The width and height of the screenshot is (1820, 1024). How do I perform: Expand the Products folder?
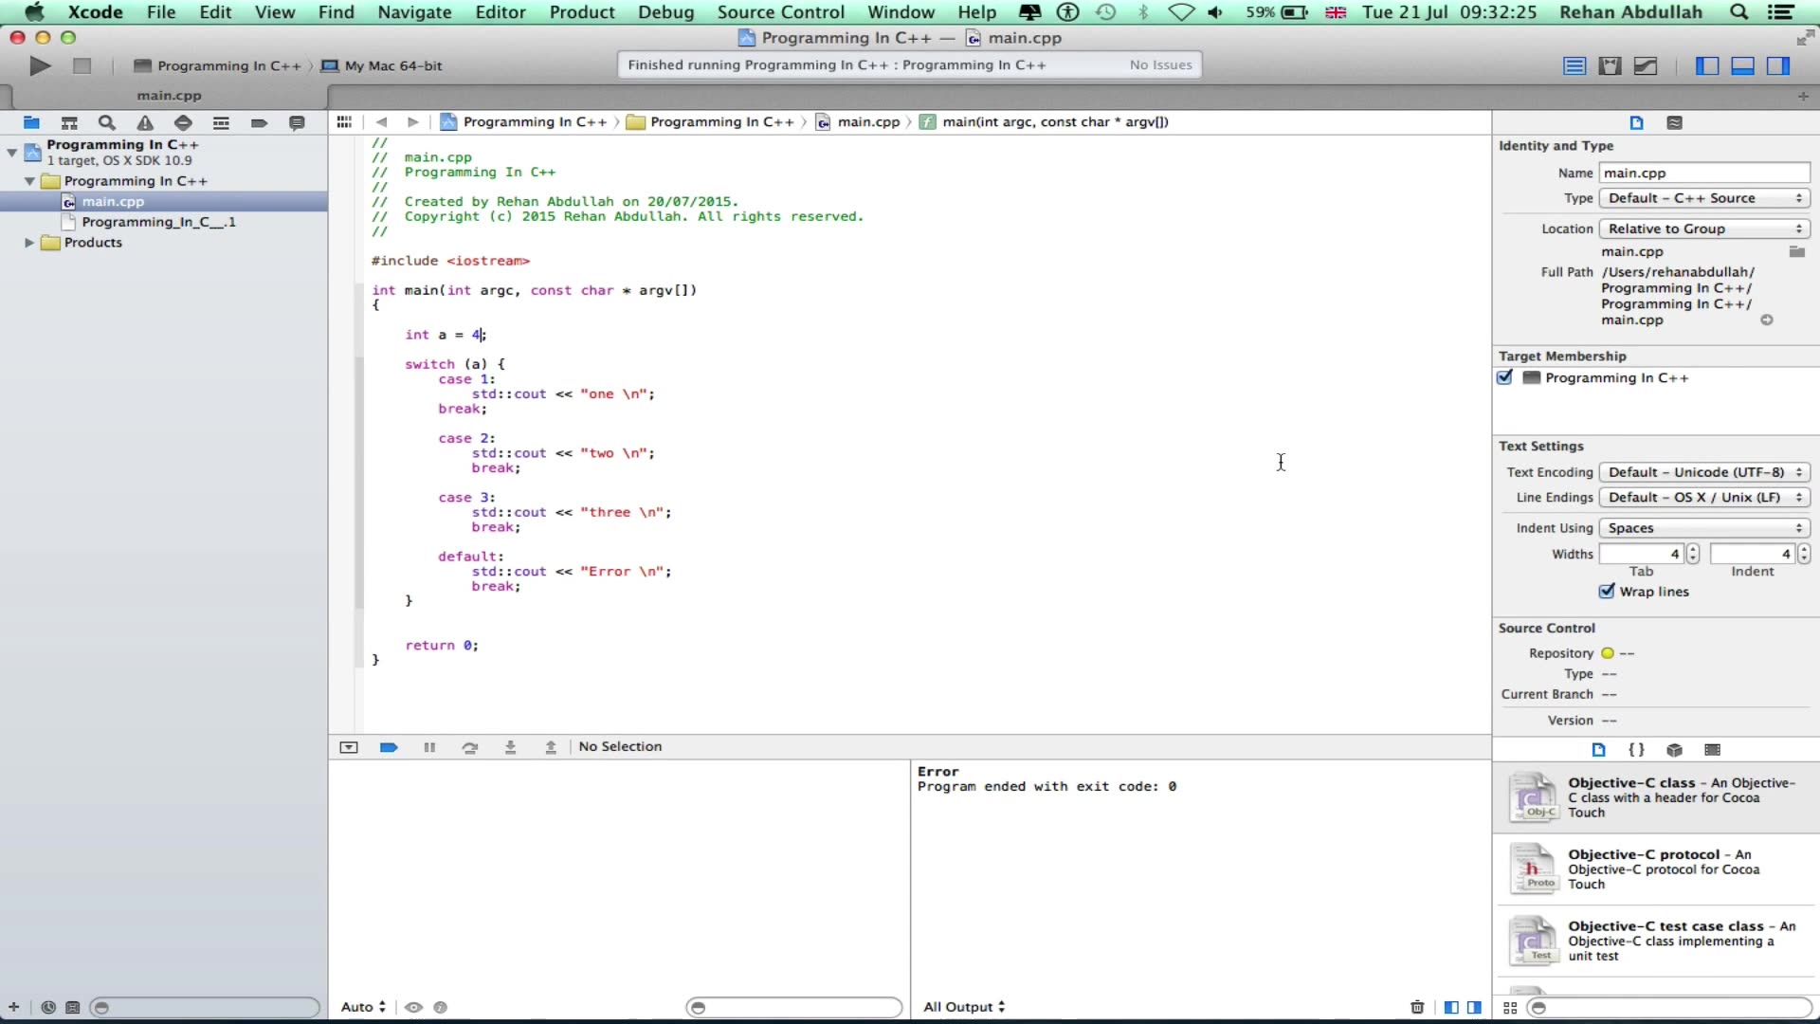click(x=29, y=243)
